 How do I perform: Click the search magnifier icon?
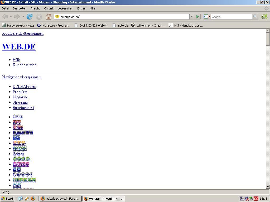tap(255, 17)
